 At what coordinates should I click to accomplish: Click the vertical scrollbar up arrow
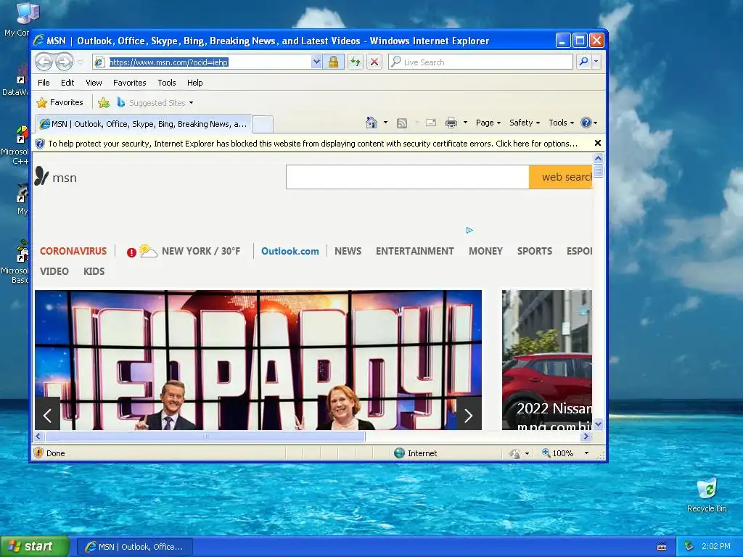click(598, 158)
